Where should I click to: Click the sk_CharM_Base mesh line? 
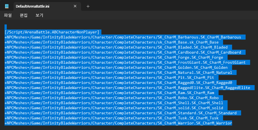(x=112, y=42)
